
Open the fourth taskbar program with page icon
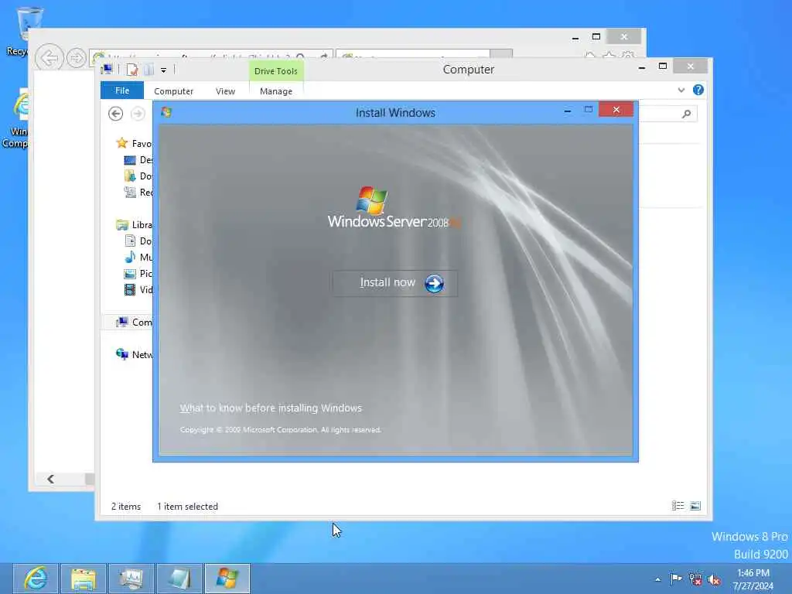tap(179, 579)
